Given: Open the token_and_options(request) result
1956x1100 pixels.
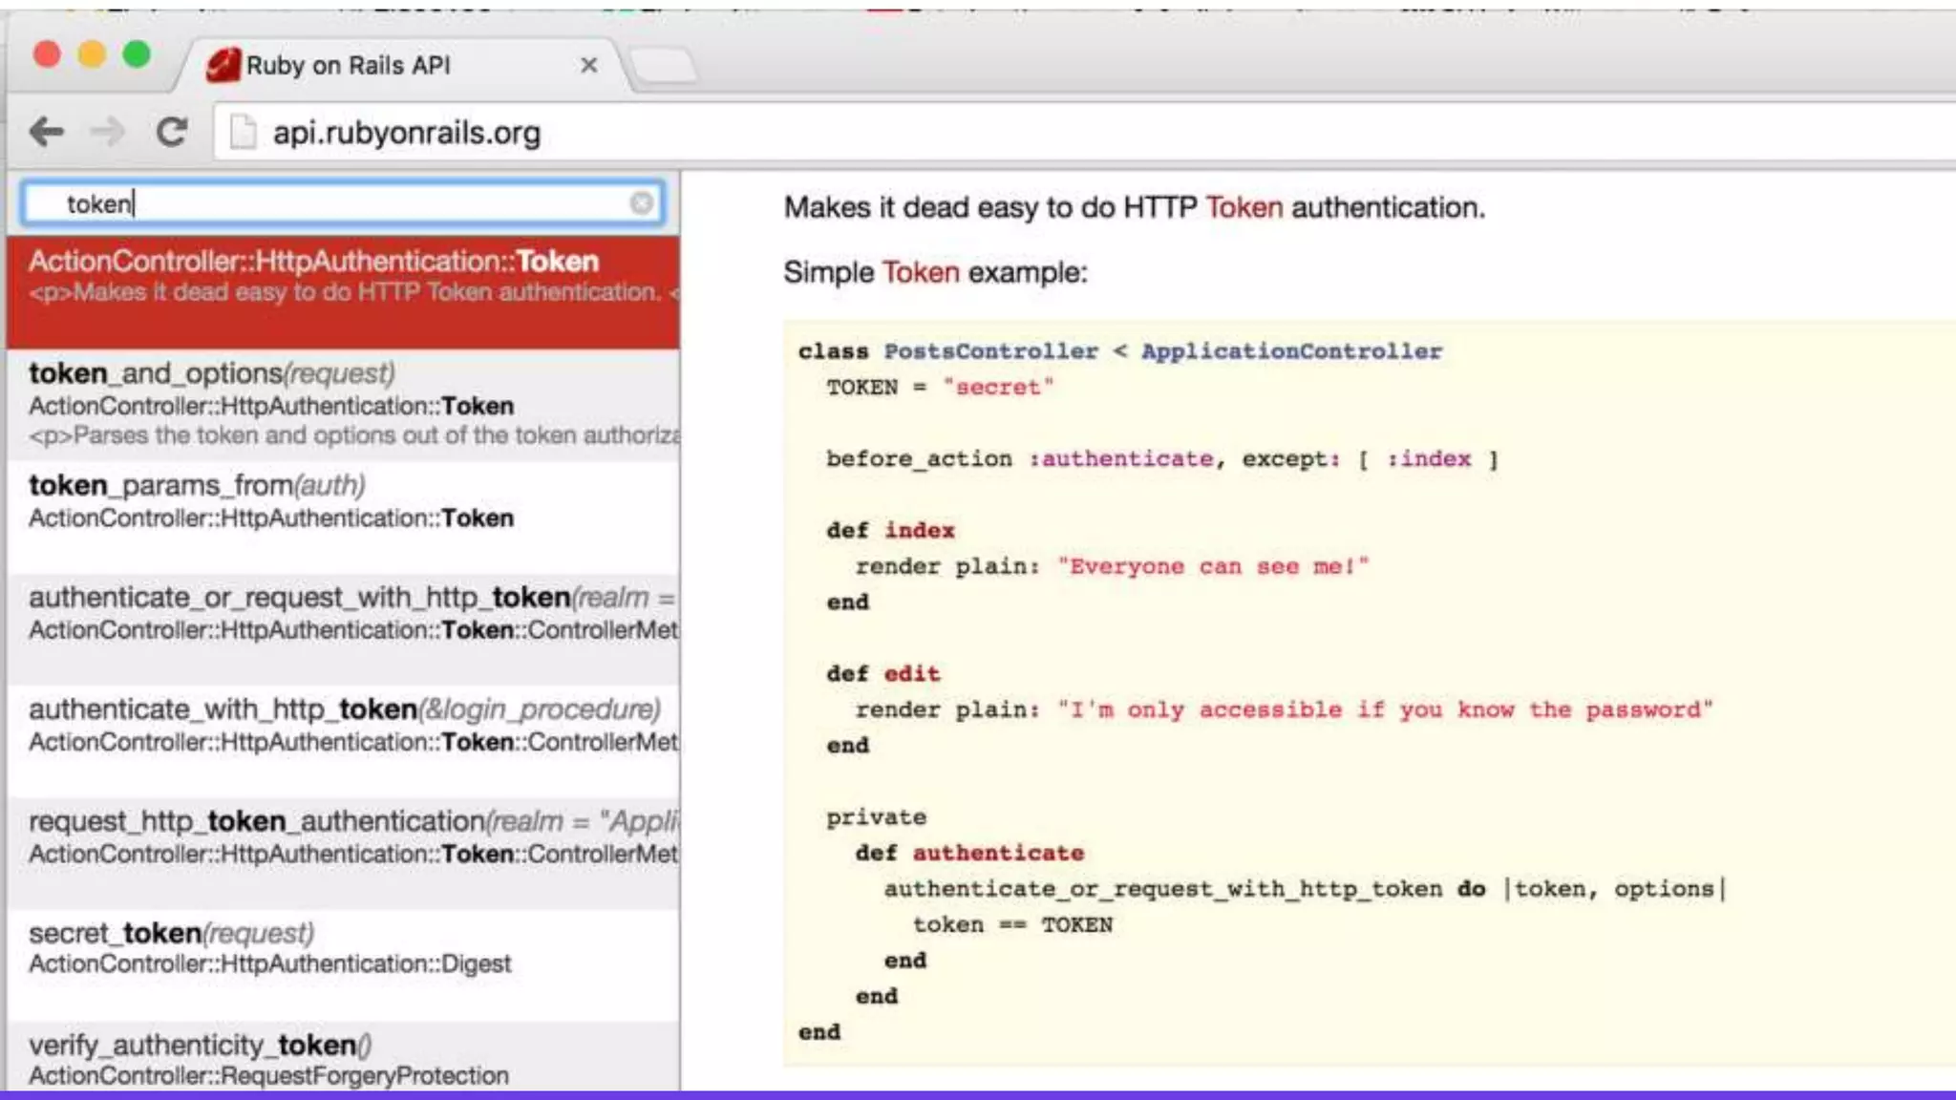Looking at the screenshot, I should [x=343, y=405].
